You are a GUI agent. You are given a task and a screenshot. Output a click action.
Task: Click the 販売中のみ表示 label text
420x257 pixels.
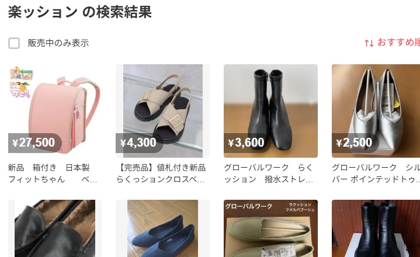58,43
